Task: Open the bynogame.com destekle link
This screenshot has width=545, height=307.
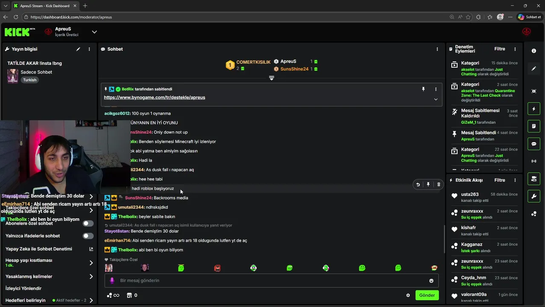Action: click(x=155, y=97)
